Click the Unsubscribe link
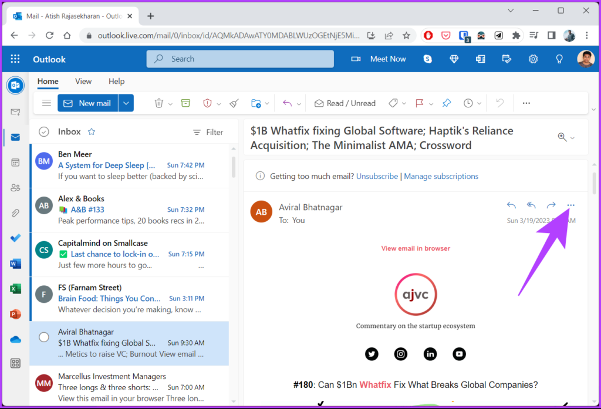 click(377, 176)
